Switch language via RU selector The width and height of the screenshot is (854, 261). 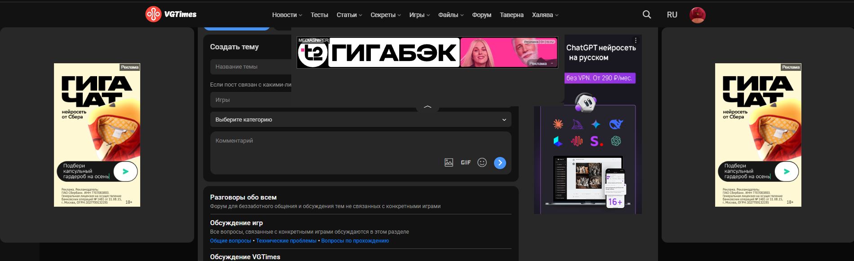point(672,15)
